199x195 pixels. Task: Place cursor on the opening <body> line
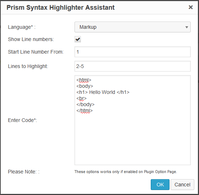coord(85,86)
